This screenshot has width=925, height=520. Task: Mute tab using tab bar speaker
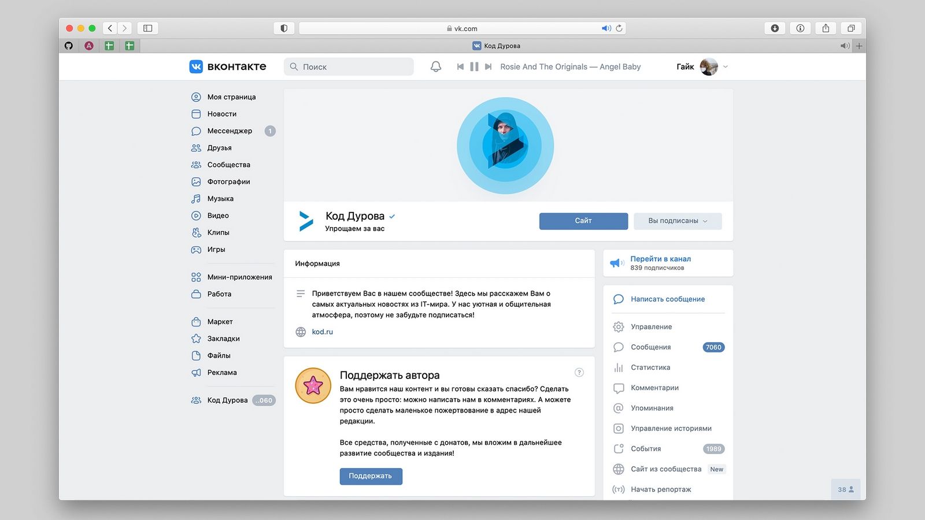[845, 46]
